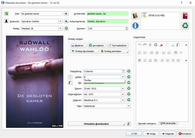Screen dimensions: 195x138
Task: Click the Metadata downloaden button
Action: [x=96, y=124]
